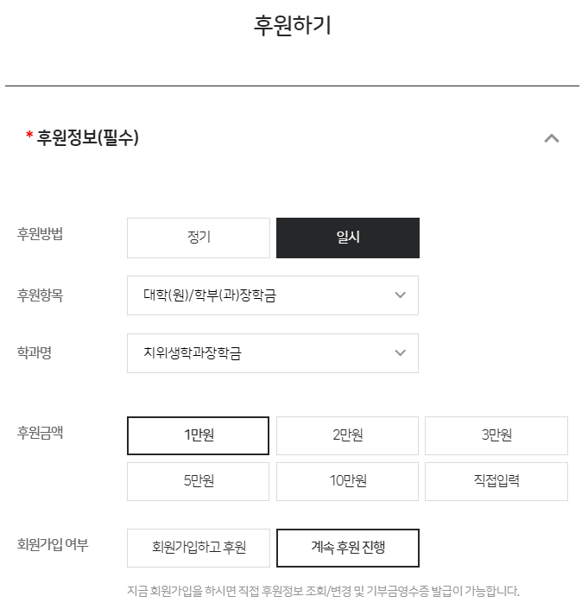Click the 후원방법 field label
Image resolution: width=588 pixels, height=609 pixels.
pos(40,234)
